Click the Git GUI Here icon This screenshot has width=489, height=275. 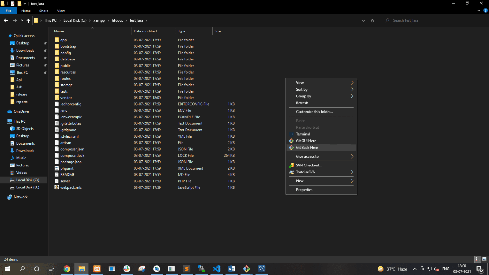[291, 141]
